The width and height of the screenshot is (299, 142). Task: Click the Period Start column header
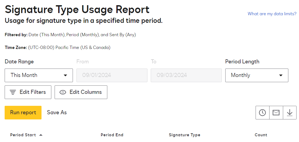tap(23, 135)
